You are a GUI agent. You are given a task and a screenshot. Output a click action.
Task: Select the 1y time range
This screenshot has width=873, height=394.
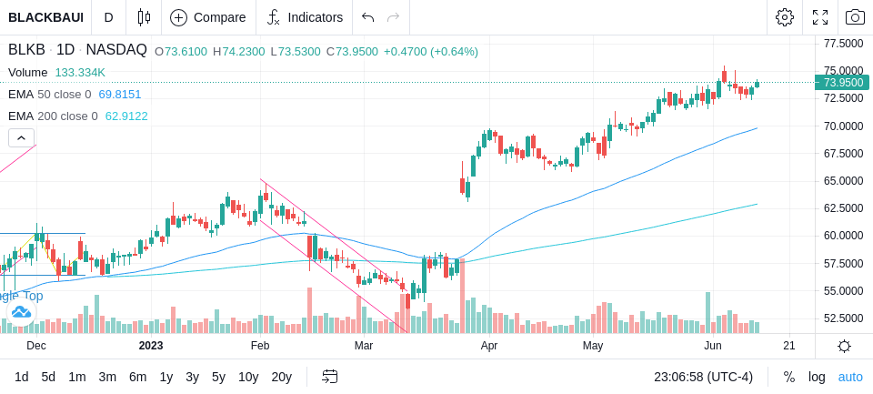point(166,378)
